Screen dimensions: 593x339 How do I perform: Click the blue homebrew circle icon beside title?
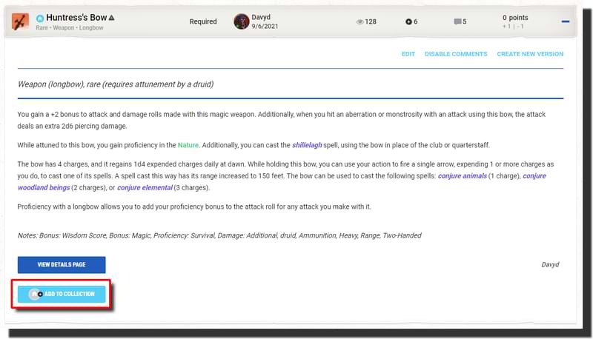pyautogui.click(x=40, y=18)
